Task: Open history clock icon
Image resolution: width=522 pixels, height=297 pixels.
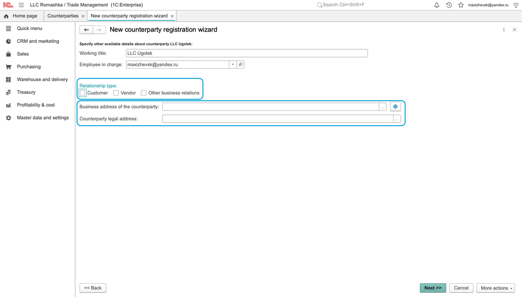Action: 449,5
